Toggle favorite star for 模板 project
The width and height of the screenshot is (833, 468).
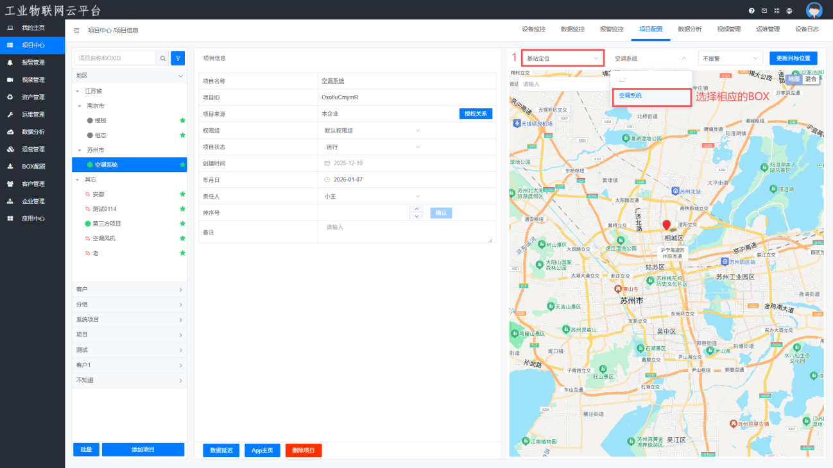tap(182, 121)
